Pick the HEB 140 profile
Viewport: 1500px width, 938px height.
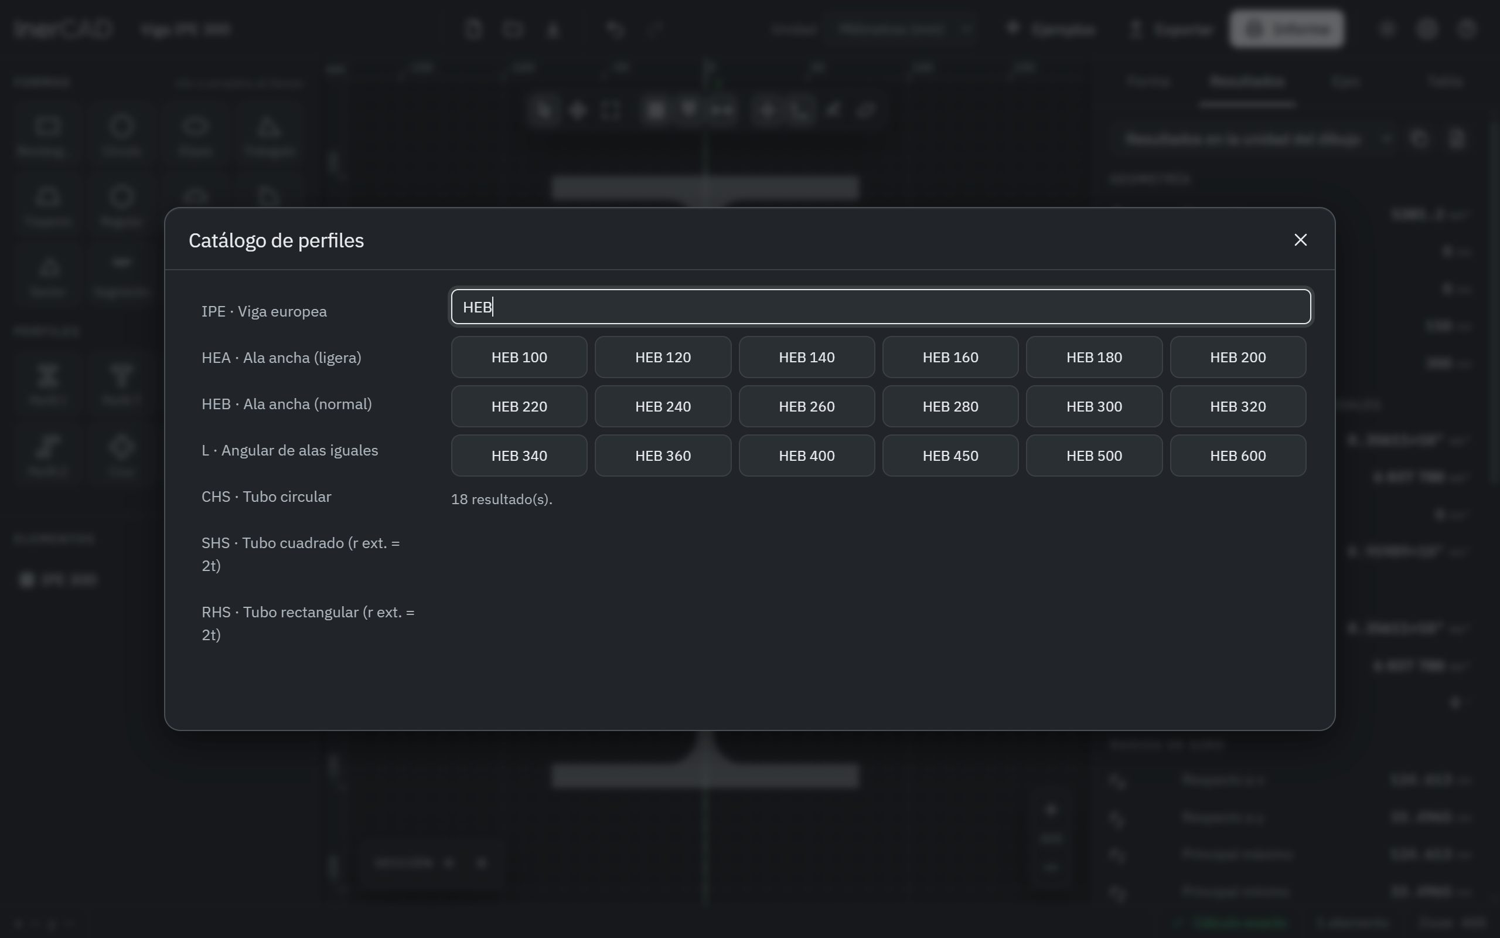807,358
